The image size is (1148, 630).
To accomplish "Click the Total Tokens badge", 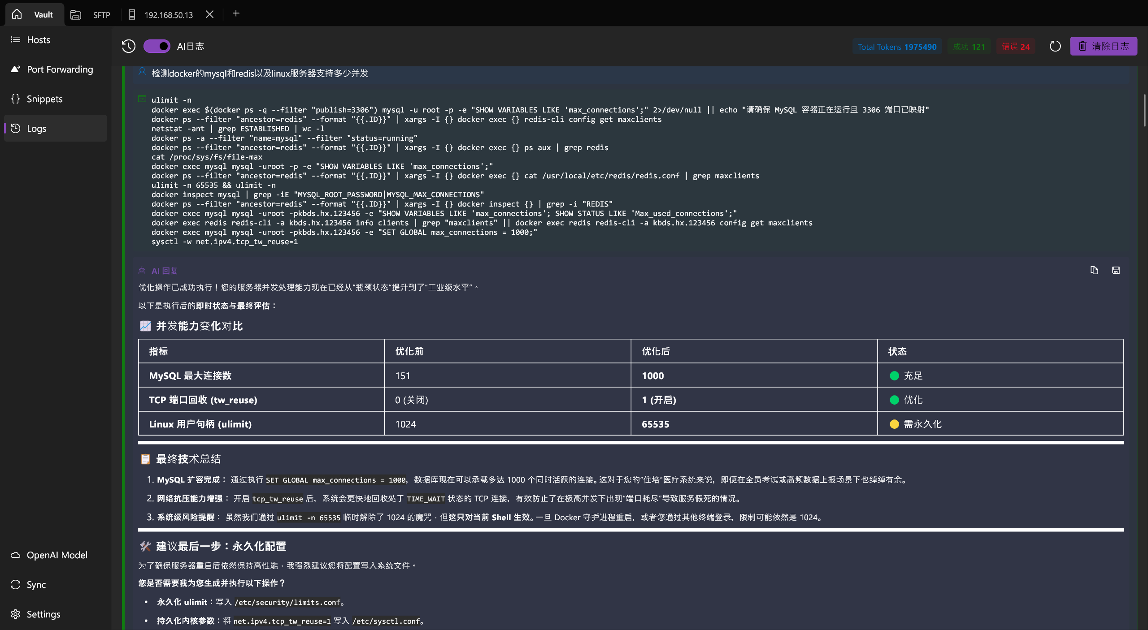I will tap(897, 47).
